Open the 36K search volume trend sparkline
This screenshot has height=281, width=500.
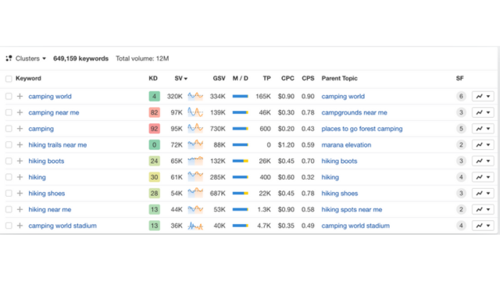(x=195, y=226)
